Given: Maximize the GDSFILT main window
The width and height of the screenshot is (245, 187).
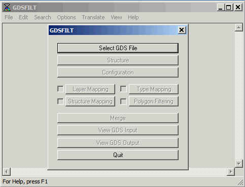Looking at the screenshot, I should click(229, 8).
